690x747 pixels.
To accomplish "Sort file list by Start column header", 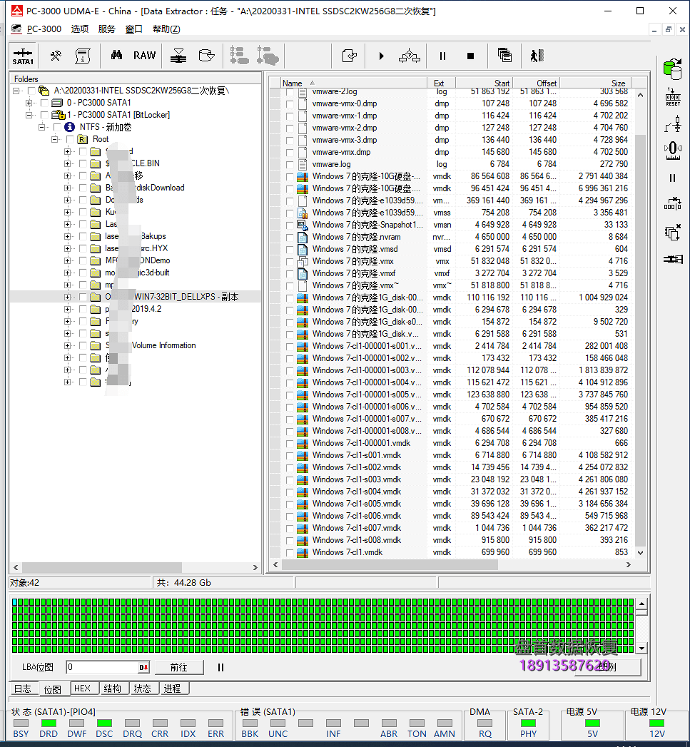I will click(x=484, y=83).
